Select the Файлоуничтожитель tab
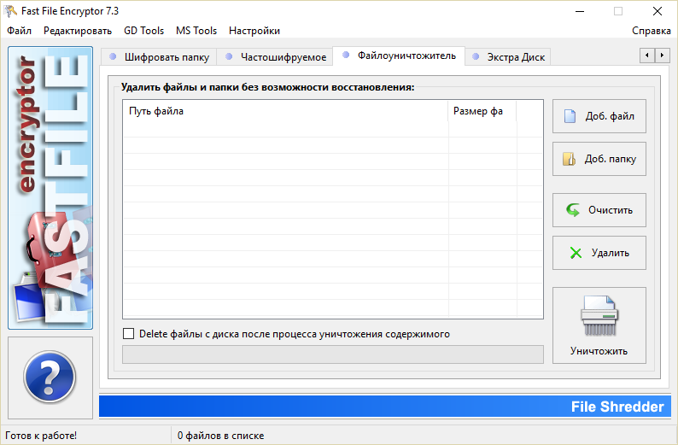This screenshot has height=445, width=678. tap(399, 56)
